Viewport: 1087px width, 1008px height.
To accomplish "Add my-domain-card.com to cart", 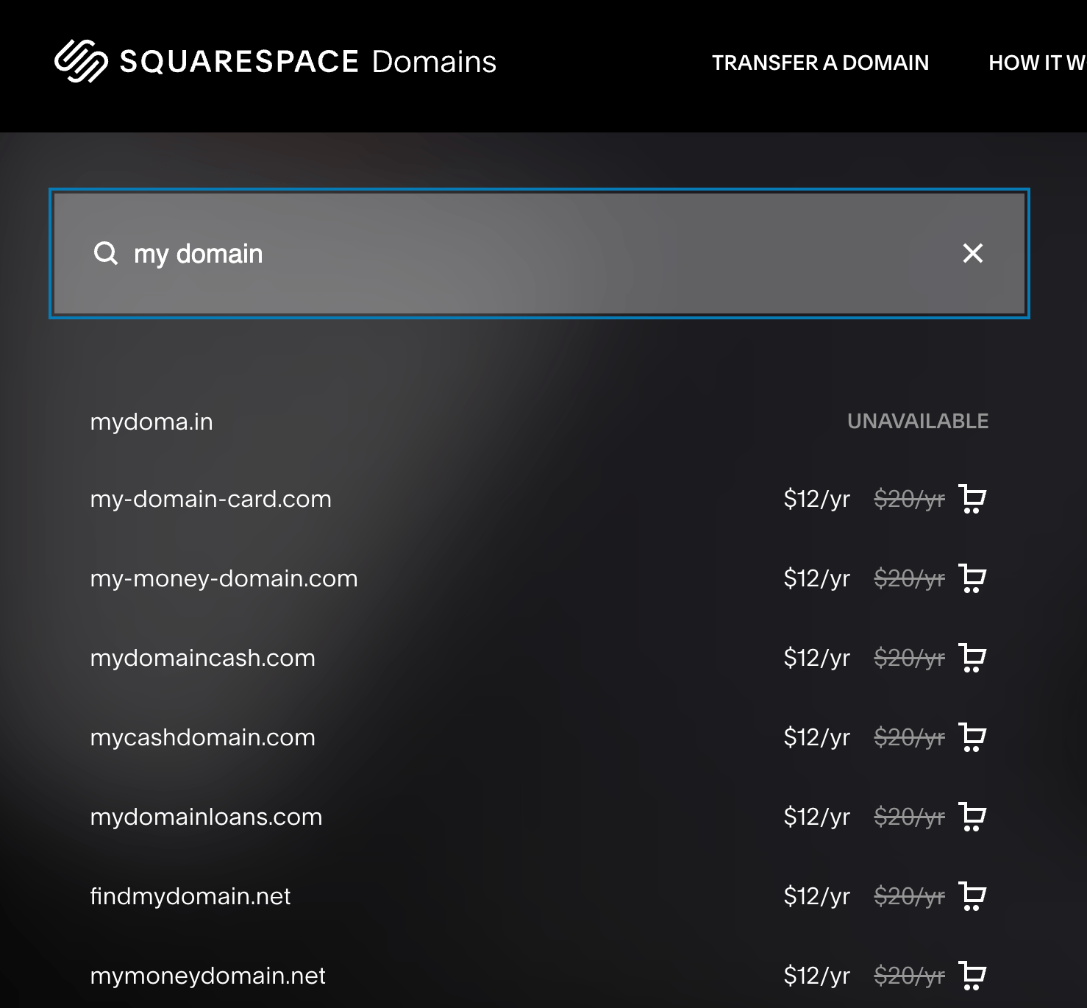I will click(x=972, y=499).
